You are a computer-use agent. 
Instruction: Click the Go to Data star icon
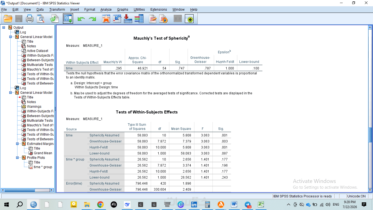pyautogui.click(x=106, y=19)
